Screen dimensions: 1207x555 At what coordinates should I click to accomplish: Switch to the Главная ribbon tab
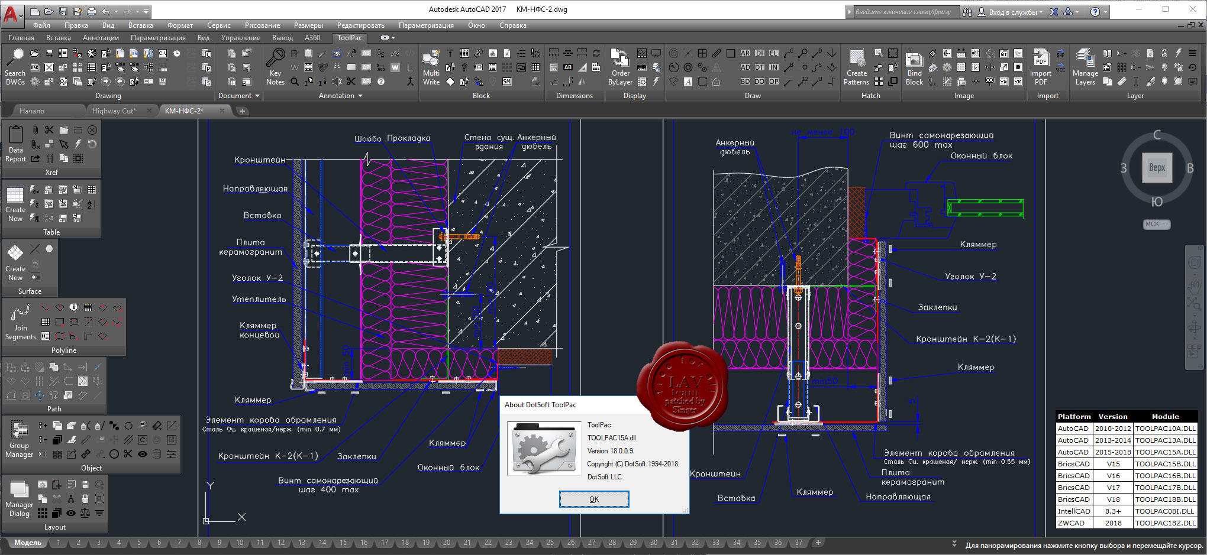click(x=21, y=38)
